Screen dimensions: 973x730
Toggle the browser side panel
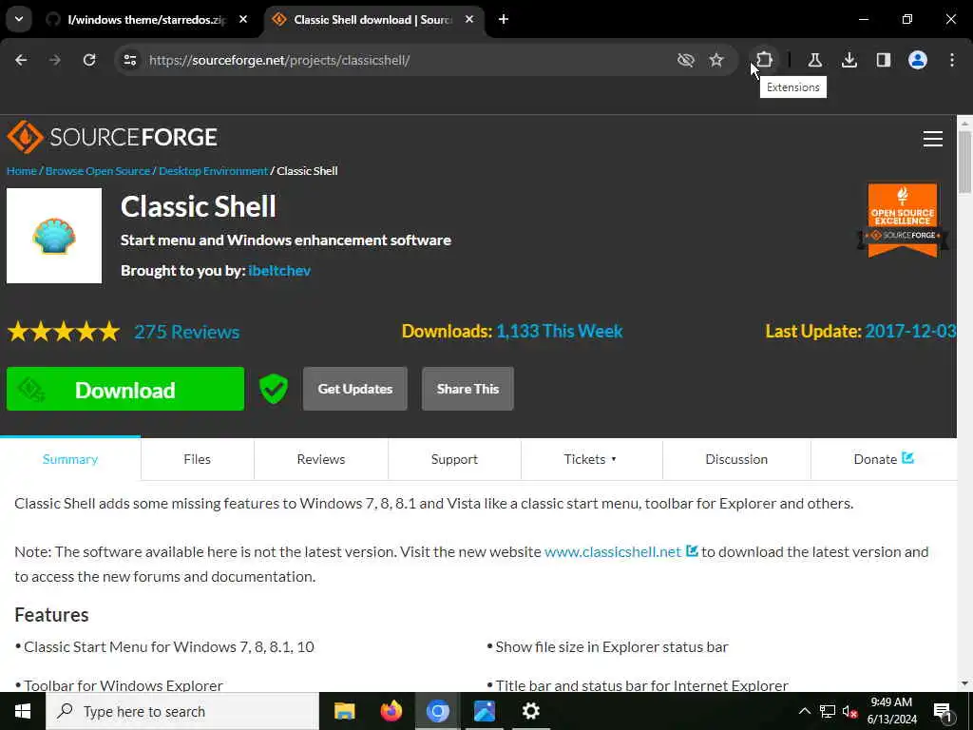883,60
